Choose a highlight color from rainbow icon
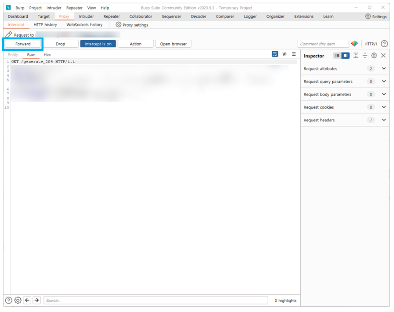 tap(354, 44)
